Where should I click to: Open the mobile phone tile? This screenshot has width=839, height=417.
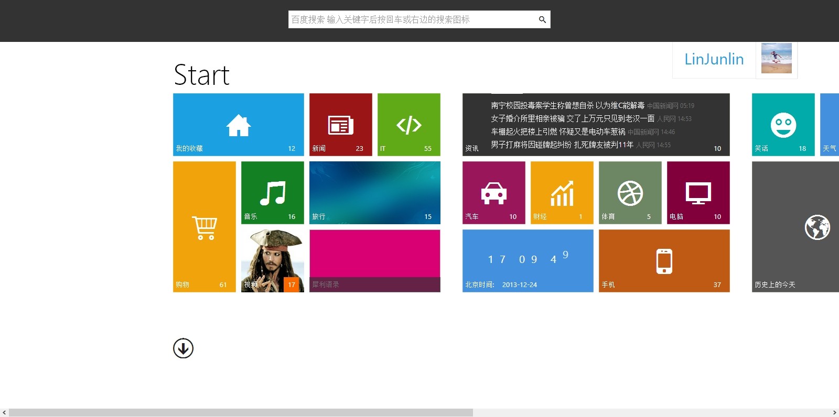click(x=664, y=261)
